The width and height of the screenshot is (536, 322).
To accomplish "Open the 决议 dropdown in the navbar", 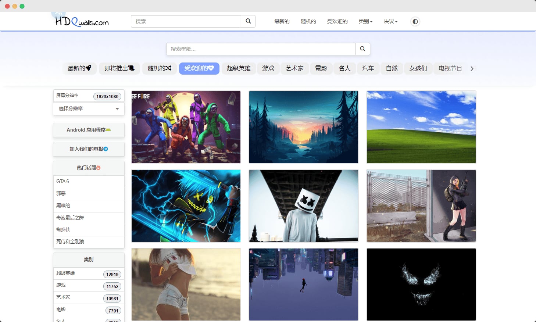I will point(390,22).
